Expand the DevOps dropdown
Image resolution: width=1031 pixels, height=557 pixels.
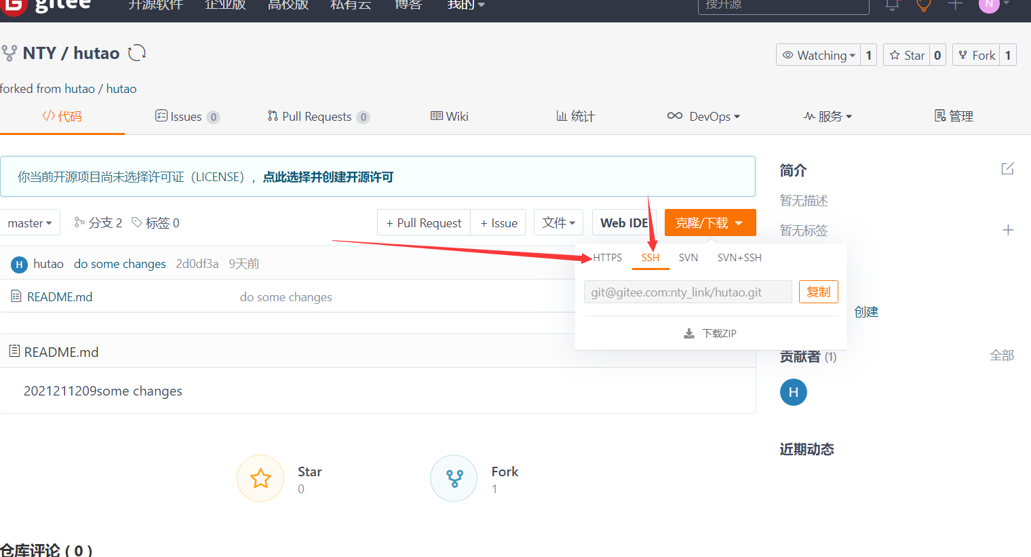point(703,116)
